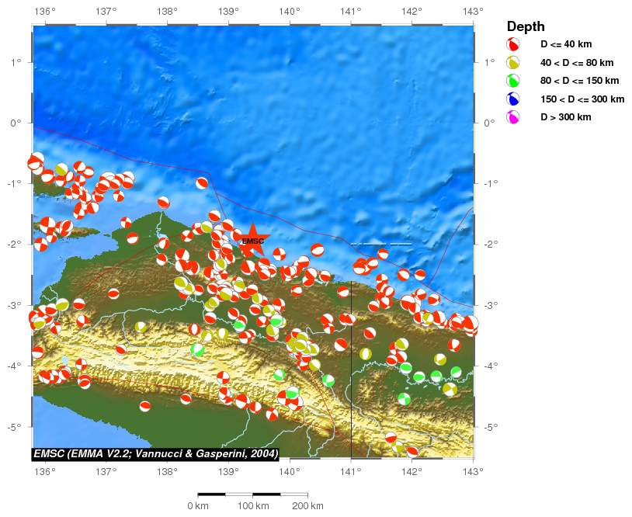Click the 139° longitude label on top axis
Screen dimensions: 632x517
[228, 12]
